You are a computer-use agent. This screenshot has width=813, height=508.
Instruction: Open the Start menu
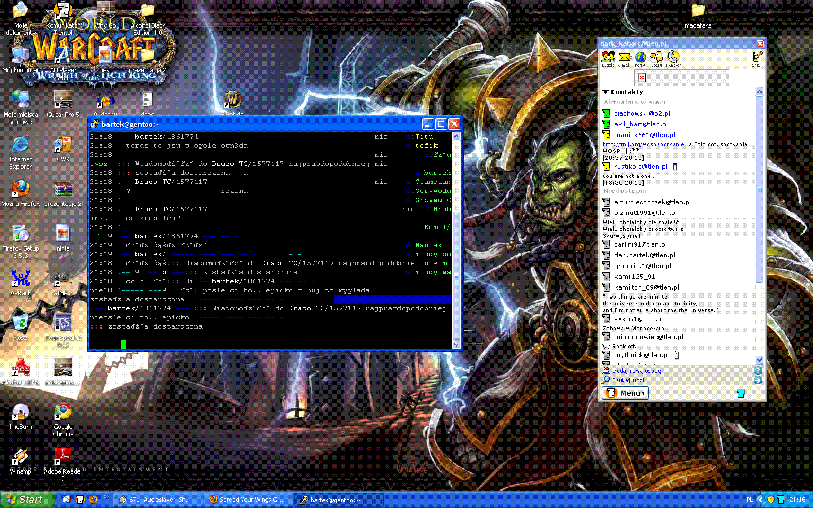click(x=28, y=500)
